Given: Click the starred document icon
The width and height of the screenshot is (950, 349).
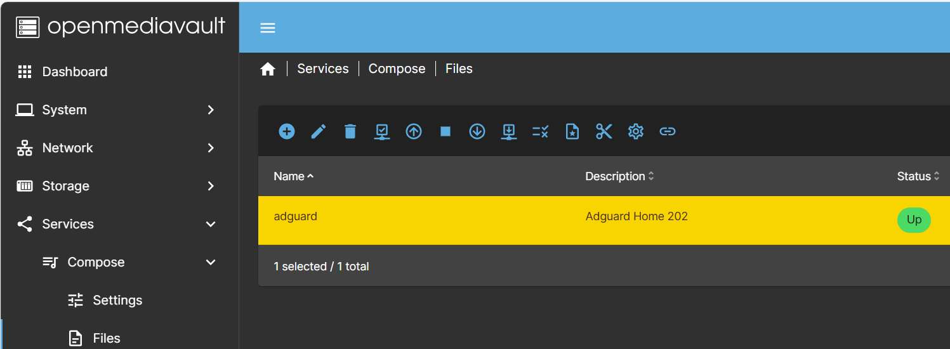Looking at the screenshot, I should (x=572, y=131).
